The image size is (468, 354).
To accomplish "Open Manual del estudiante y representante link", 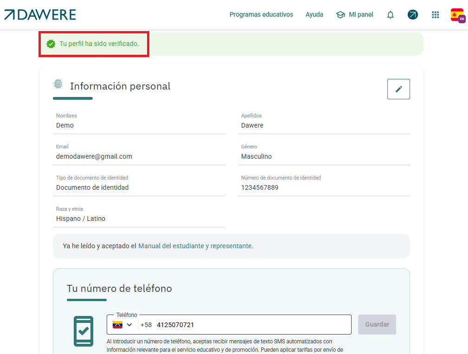I will 195,246.
